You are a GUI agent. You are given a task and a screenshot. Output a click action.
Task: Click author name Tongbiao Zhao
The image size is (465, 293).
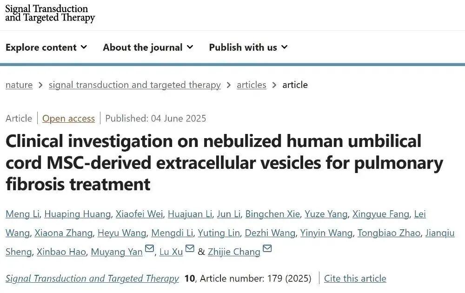(389, 233)
